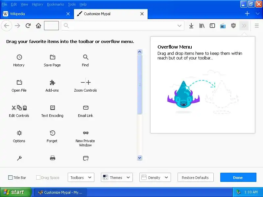263x197 pixels.
Task: Open the Tools menu
Action: [72, 4]
